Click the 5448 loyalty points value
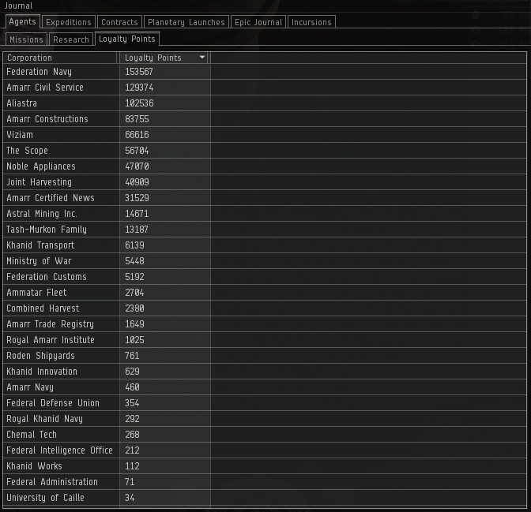The height and width of the screenshot is (512, 531). coord(134,261)
